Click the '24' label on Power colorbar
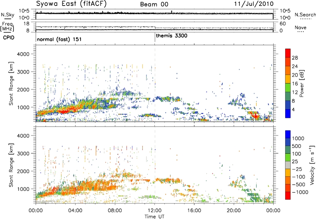 pos(295,66)
